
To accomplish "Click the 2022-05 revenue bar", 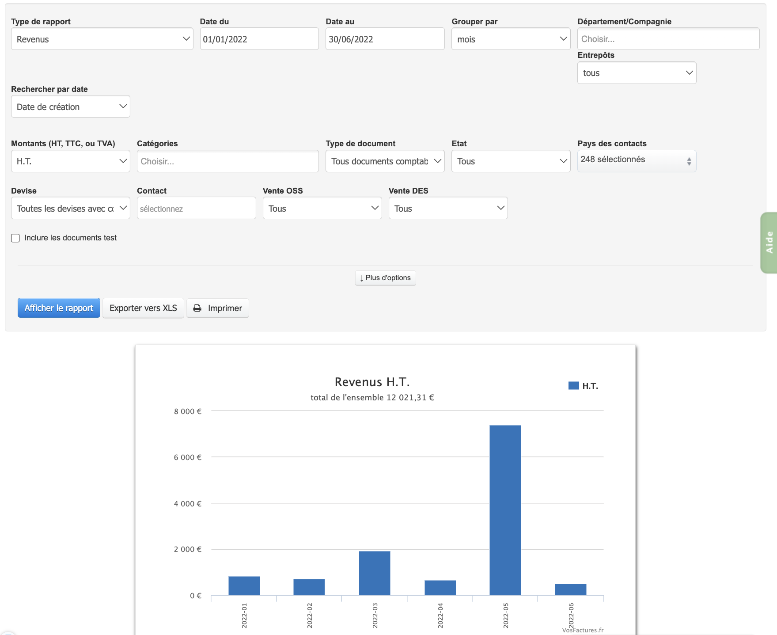I will (505, 510).
